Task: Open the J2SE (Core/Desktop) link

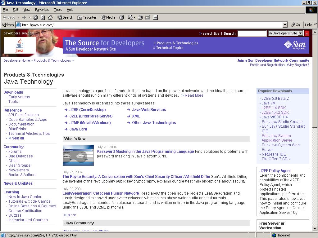Action: [88, 109]
